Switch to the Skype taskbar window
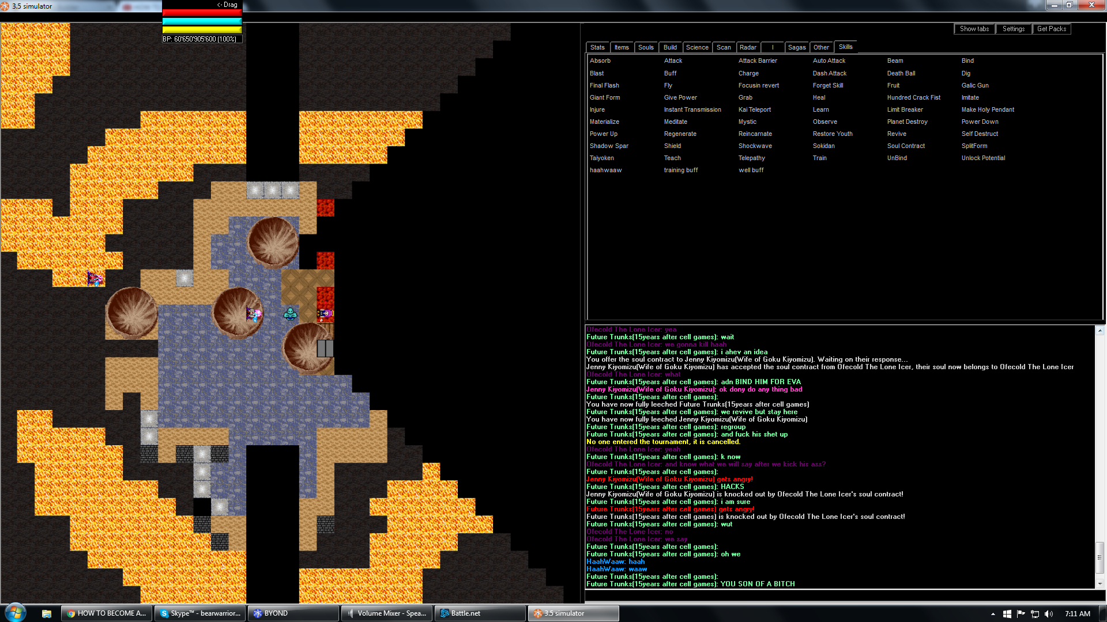The width and height of the screenshot is (1107, 622). pyautogui.click(x=201, y=613)
